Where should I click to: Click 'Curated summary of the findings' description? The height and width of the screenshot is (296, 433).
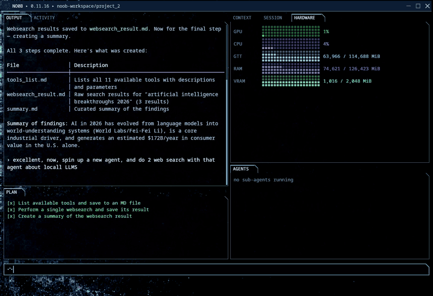(x=122, y=109)
